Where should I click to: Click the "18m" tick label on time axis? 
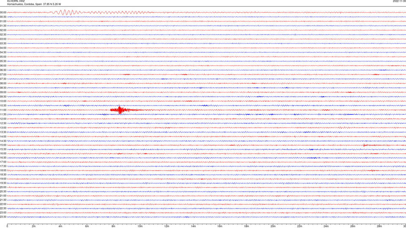click(x=246, y=226)
